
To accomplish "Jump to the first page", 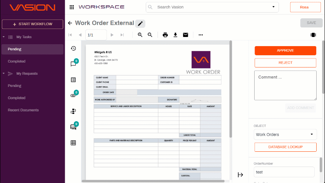I will pyautogui.click(x=70, y=35).
